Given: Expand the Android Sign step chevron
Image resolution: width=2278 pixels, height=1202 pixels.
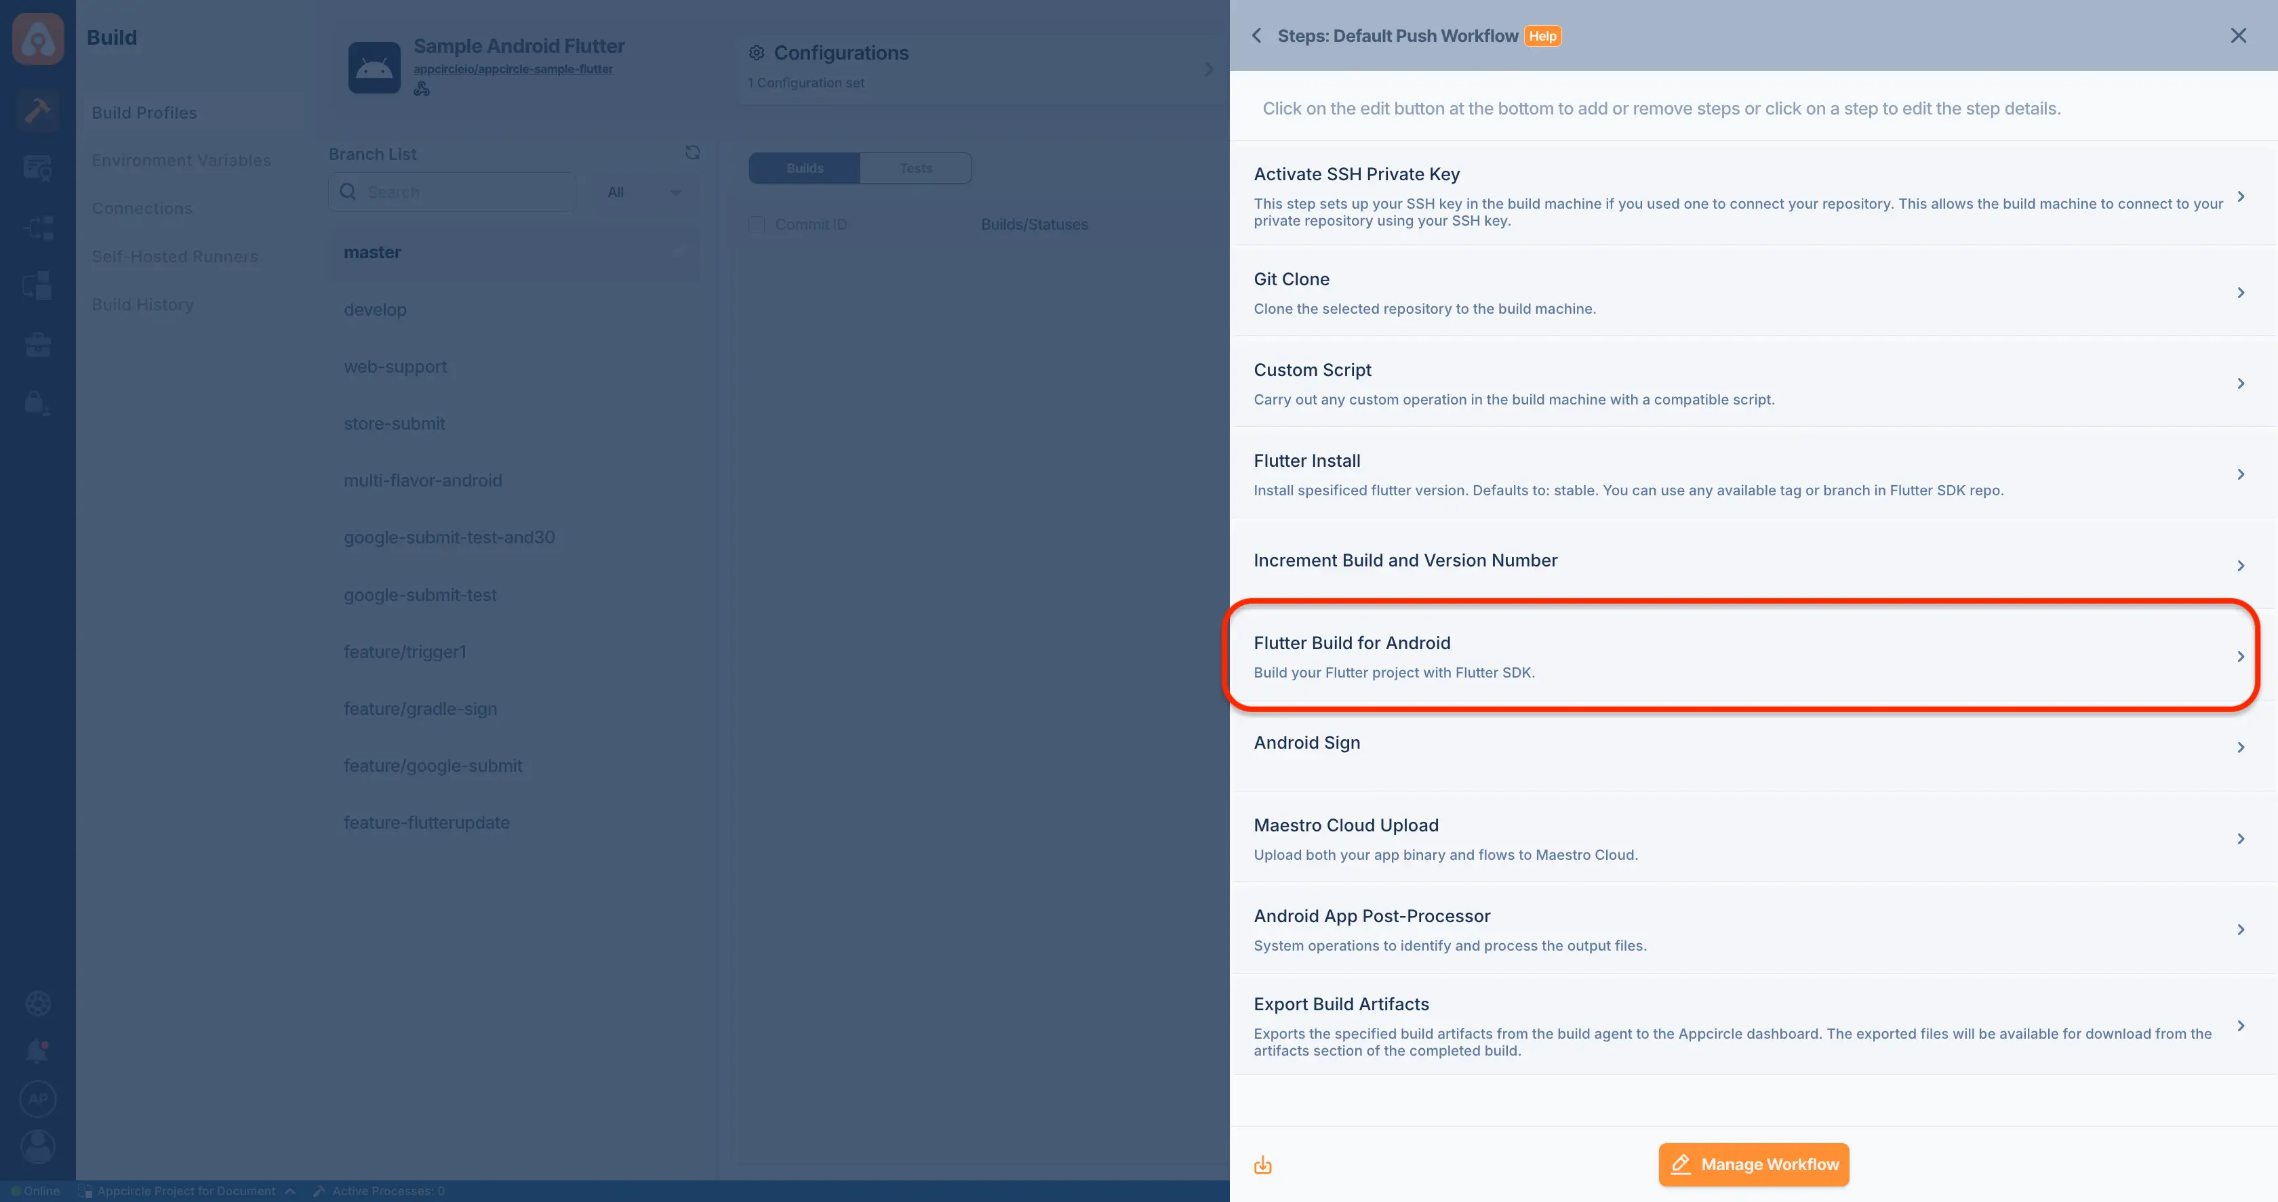Looking at the screenshot, I should click(x=2241, y=748).
